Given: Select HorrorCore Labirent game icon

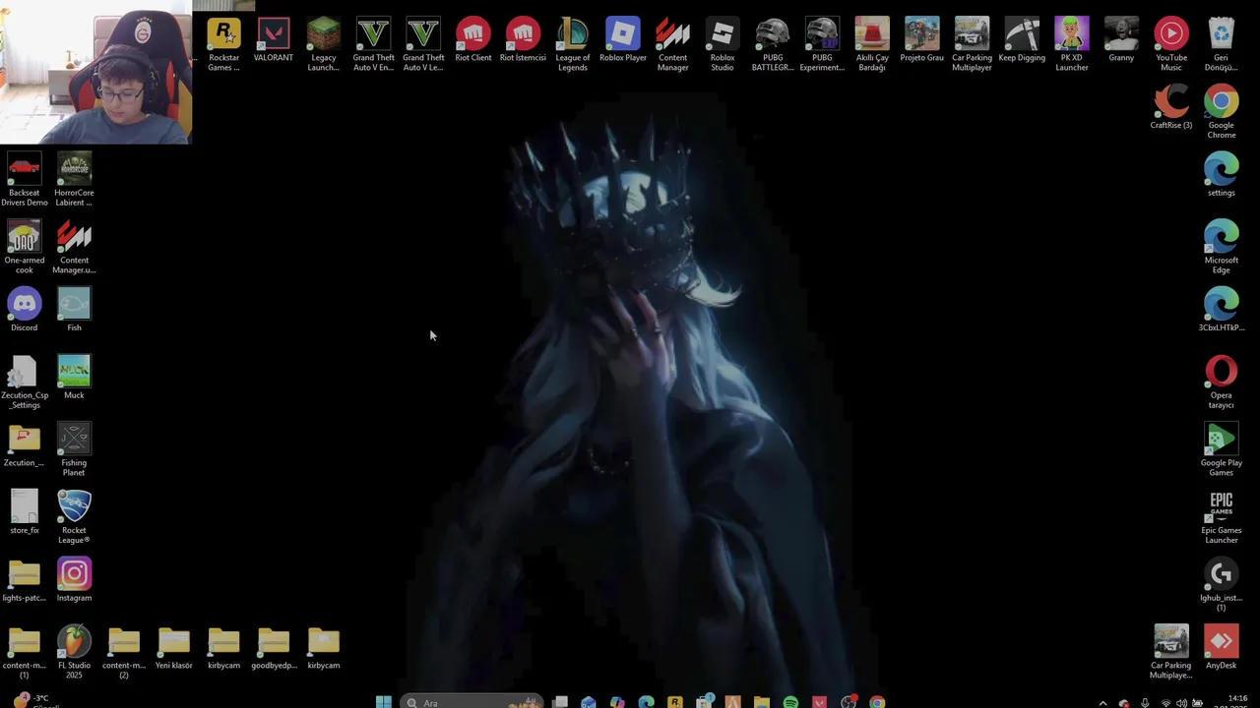Looking at the screenshot, I should point(74,179).
